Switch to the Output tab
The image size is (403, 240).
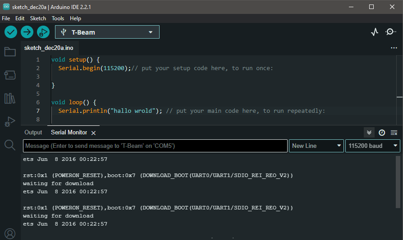33,133
